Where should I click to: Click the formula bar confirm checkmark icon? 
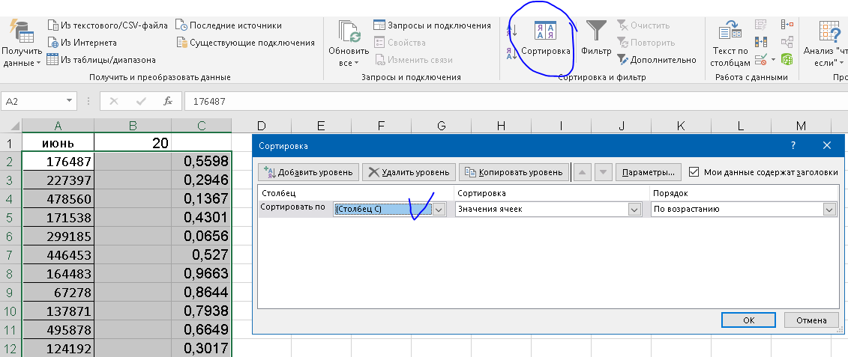coord(141,101)
